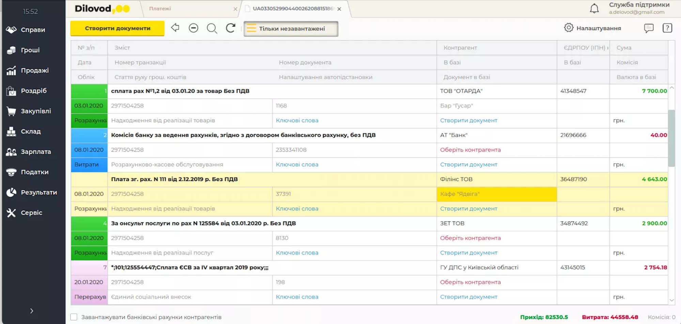The height and width of the screenshot is (324, 681).
Task: Enable Завантажувати банківські рахунки контрагентів checkbox
Action: (x=74, y=317)
